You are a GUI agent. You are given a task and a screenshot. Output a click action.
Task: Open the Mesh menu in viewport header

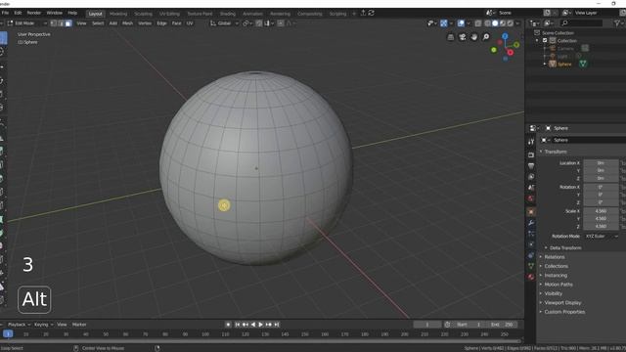tap(127, 23)
